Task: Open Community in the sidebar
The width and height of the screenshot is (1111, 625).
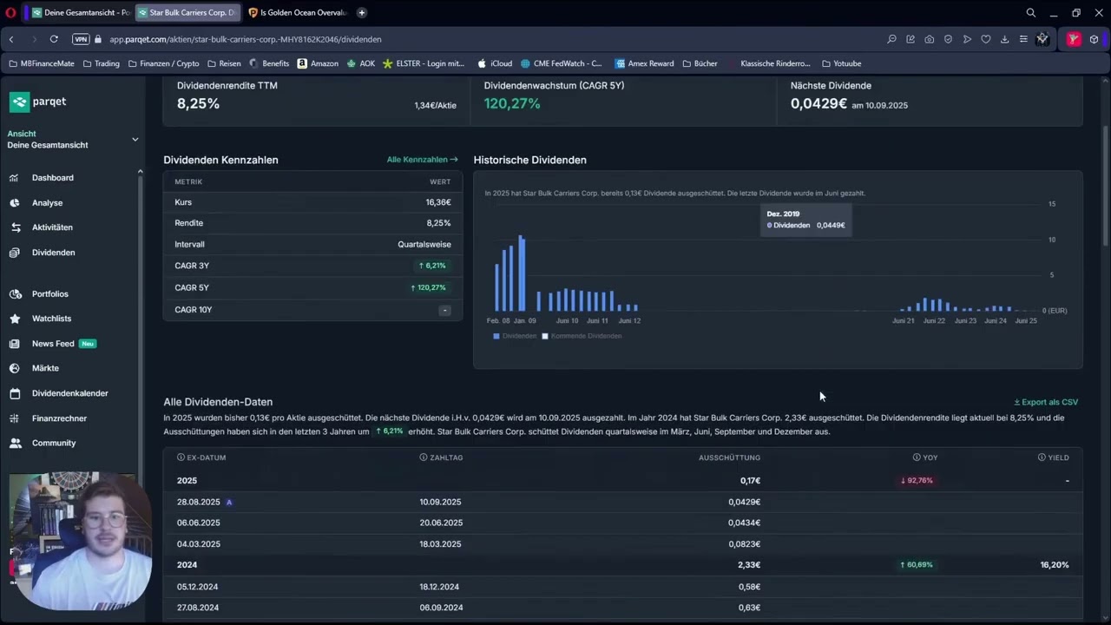Action: (54, 443)
